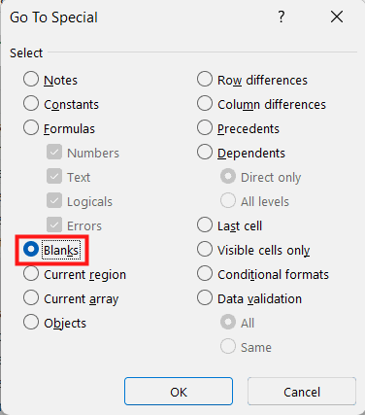Select the Data validation option
The image size is (365, 415).
click(205, 297)
